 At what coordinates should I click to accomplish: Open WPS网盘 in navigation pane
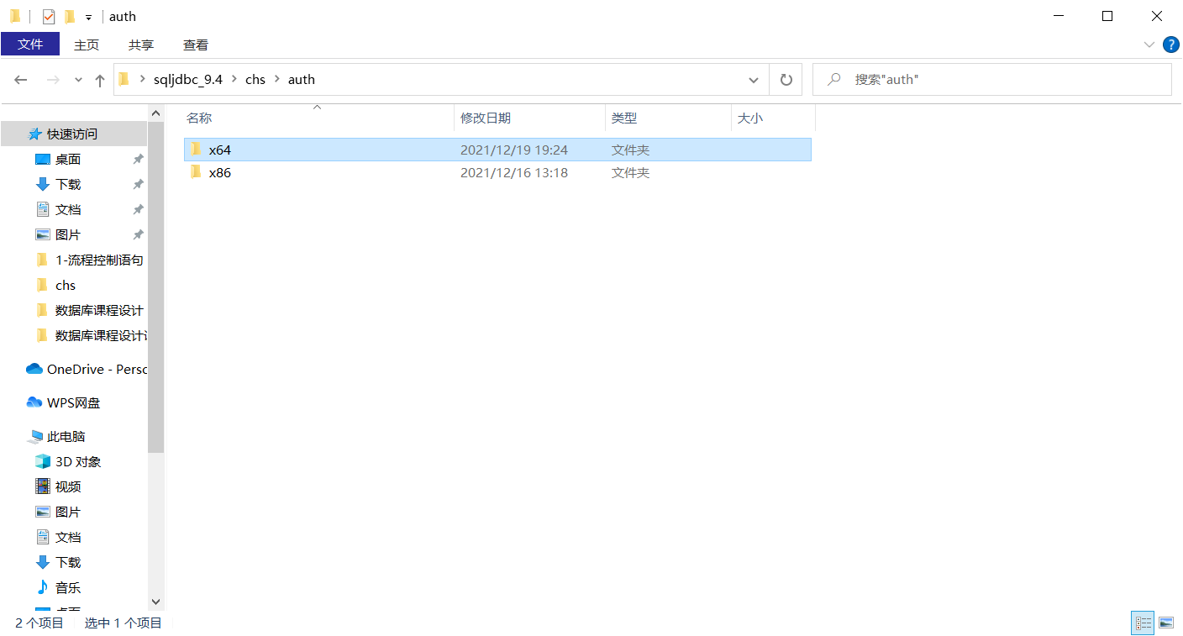click(74, 402)
